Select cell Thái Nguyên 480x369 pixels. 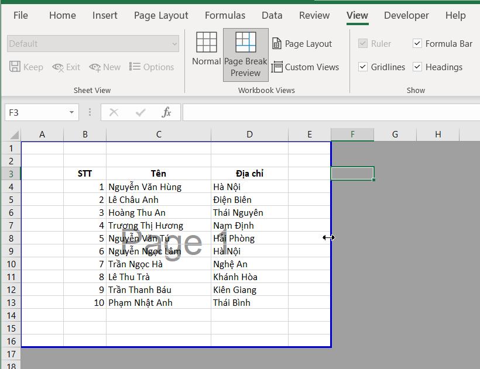click(x=249, y=212)
